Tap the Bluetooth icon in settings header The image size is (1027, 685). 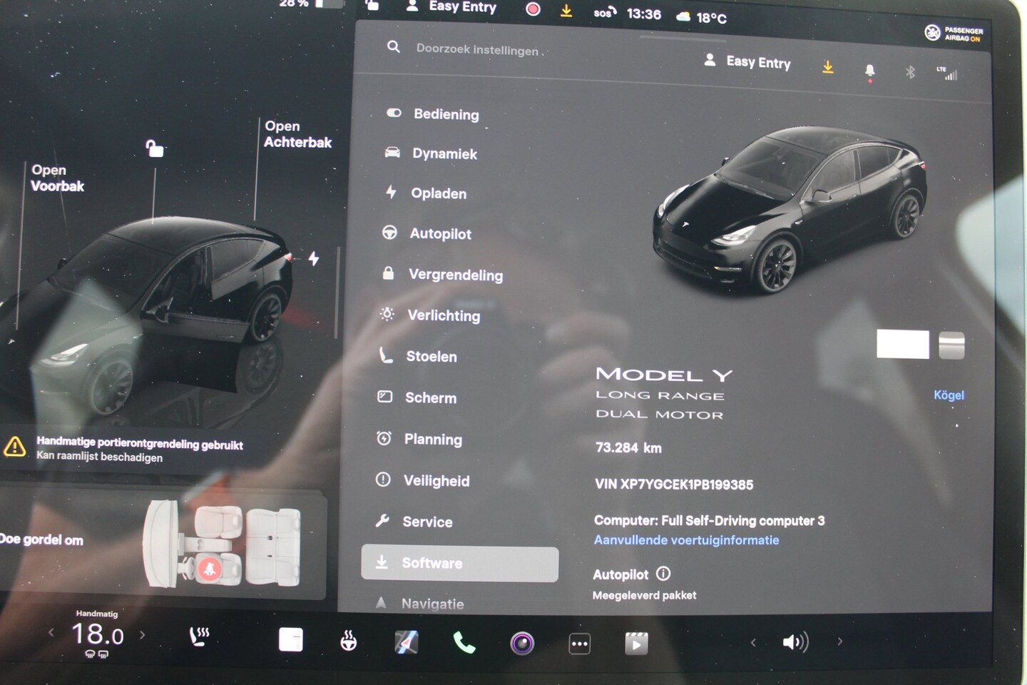(x=910, y=72)
